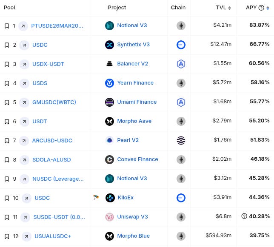Viewport: 274px width, 247px height.
Task: Open the USDX-USDT pool link
Action: point(48,64)
